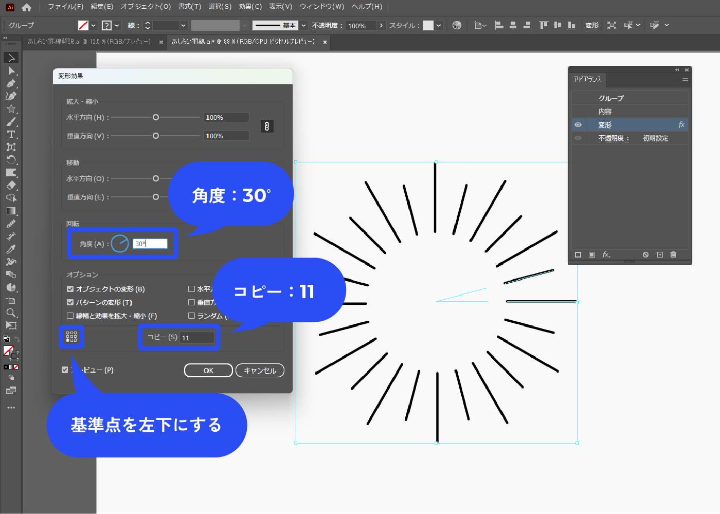This screenshot has width=720, height=514.
Task: Select the Type tool in toolbar
Action: [11, 134]
